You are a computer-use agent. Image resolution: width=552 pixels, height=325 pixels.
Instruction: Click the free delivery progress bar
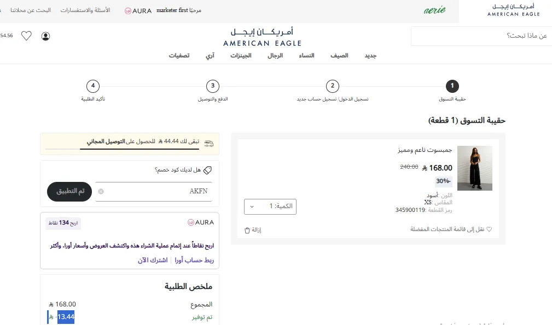click(x=122, y=149)
